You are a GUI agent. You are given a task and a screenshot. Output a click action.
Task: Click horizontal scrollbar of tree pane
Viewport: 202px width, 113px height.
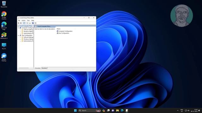click(24, 68)
